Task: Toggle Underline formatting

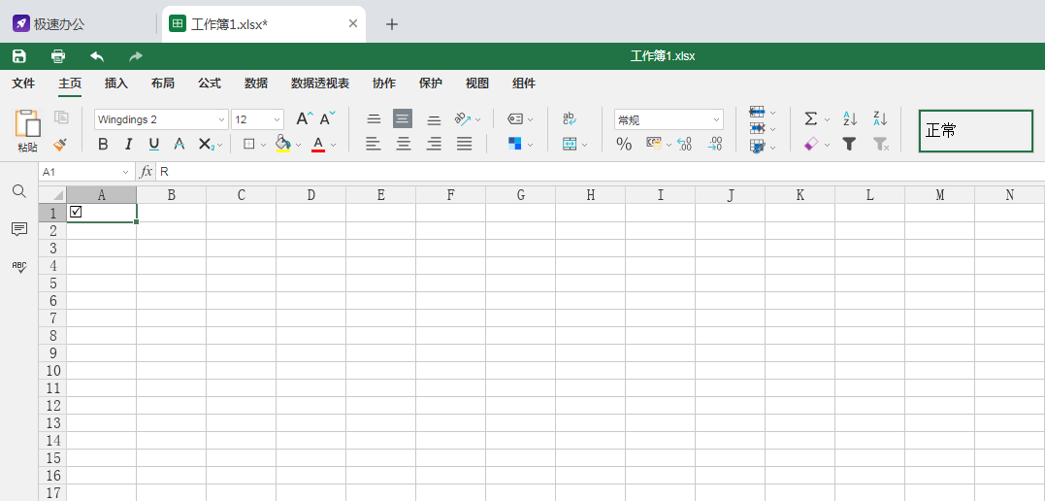Action: (154, 144)
